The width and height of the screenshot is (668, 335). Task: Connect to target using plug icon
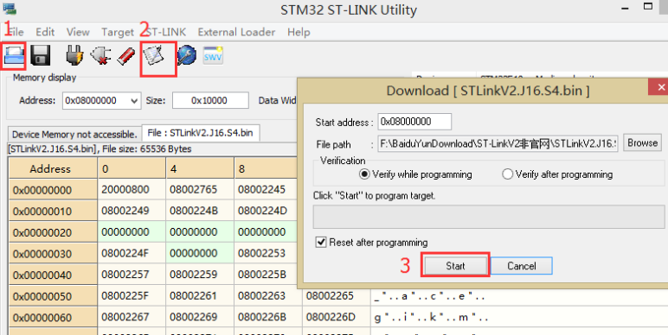(x=74, y=55)
